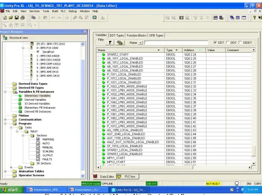Open the Name filter dropdown
Viewport: 262px width, 195px height.
[x=140, y=43]
